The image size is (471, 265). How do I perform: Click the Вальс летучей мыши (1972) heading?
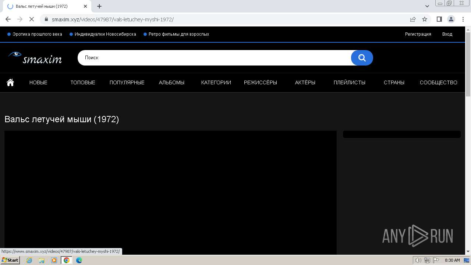(x=62, y=119)
